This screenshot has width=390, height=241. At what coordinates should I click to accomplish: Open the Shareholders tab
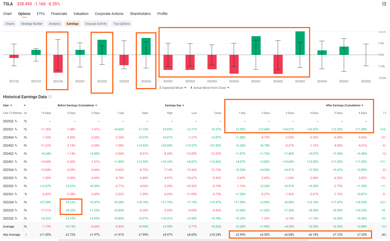click(x=140, y=14)
